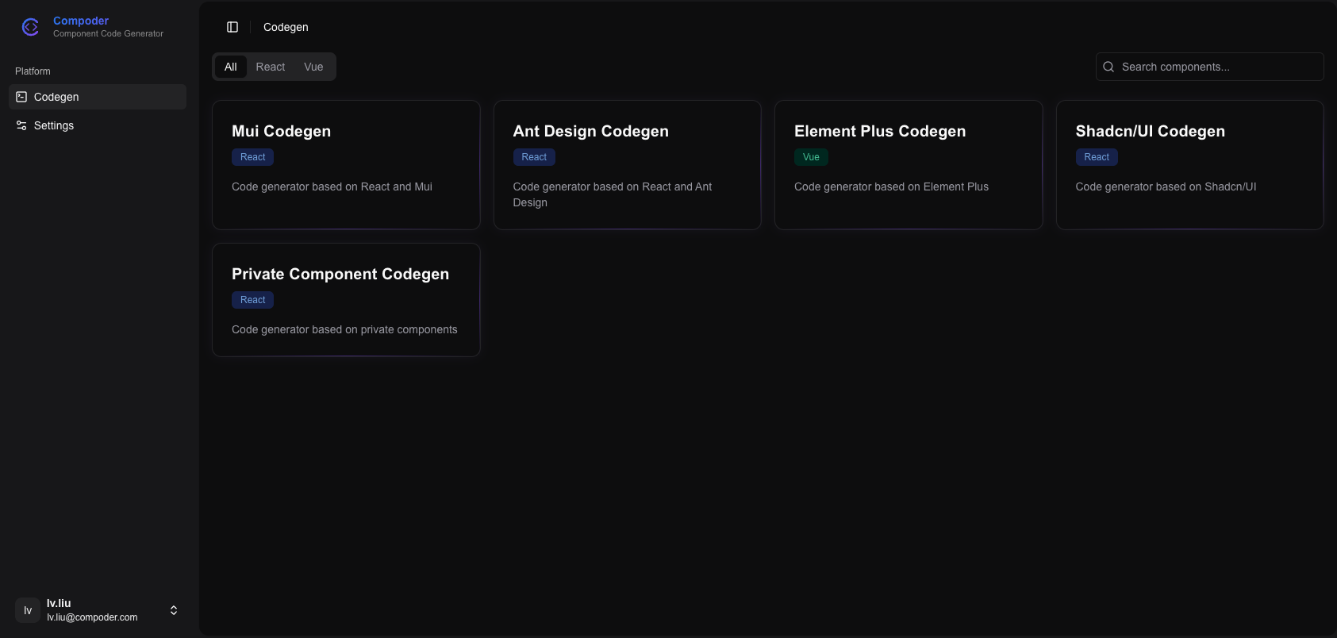Click the 'Component Code Generator' subtitle
The image size is (1337, 638).
pyautogui.click(x=108, y=33)
